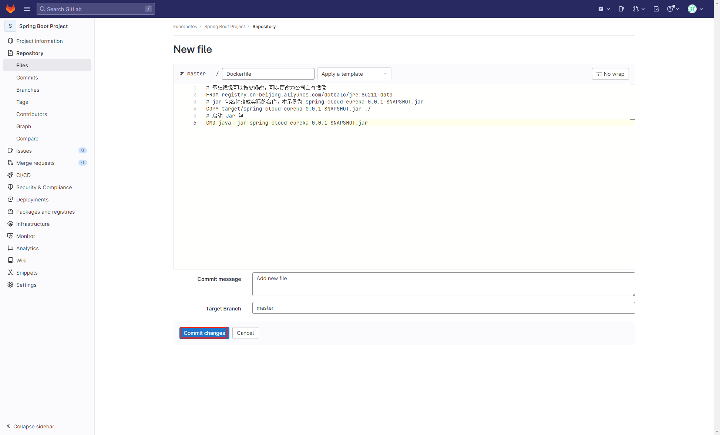Click editor line 6 CMD statement
Screen dimensions: 720x435
(x=287, y=123)
